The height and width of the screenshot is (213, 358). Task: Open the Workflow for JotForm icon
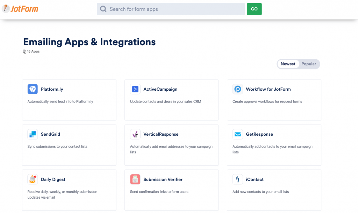pyautogui.click(x=238, y=89)
